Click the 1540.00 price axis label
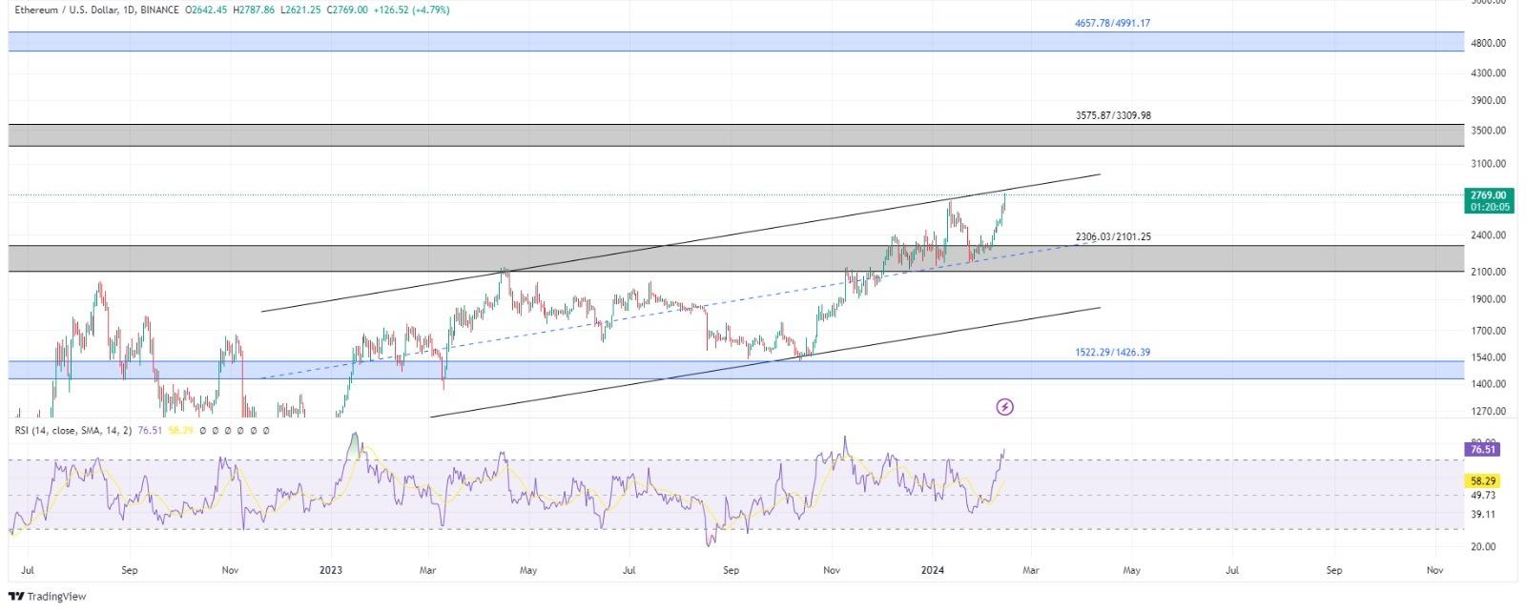1526x611 pixels. [1489, 357]
